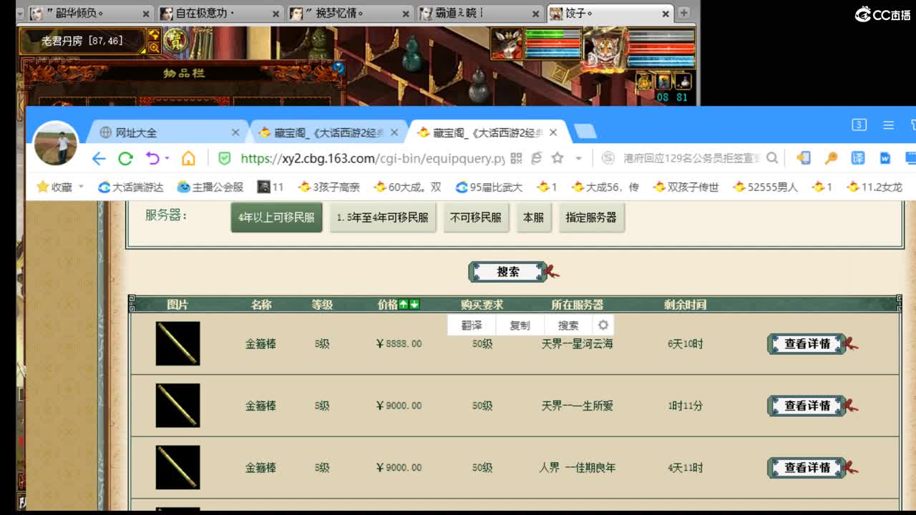Screen dimensions: 916x515
Task: Open the QR code icon in address bar
Action: click(516, 158)
